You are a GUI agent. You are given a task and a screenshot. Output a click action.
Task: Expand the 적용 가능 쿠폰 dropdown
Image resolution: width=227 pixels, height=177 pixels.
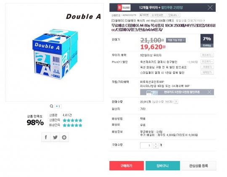pyautogui.click(x=176, y=40)
